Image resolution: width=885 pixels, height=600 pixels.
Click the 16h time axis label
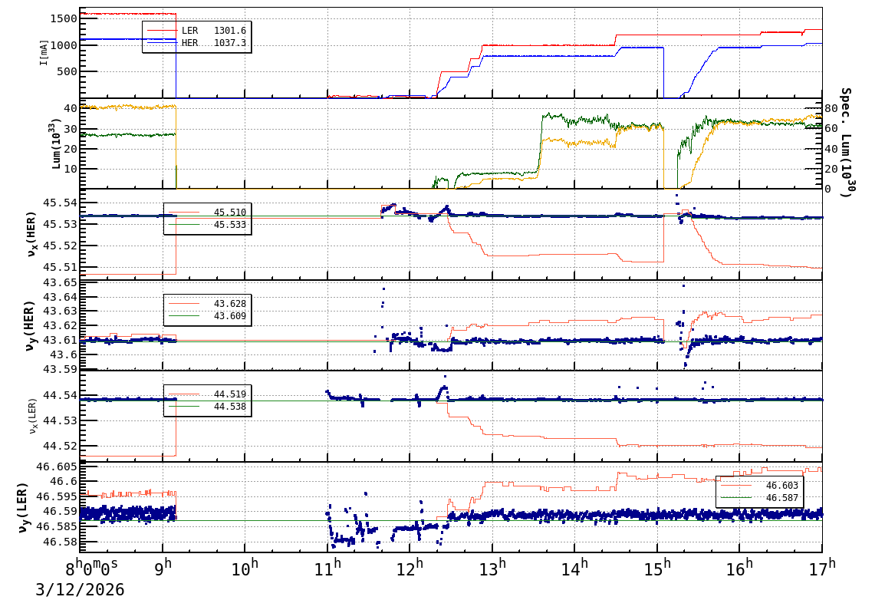coord(739,567)
